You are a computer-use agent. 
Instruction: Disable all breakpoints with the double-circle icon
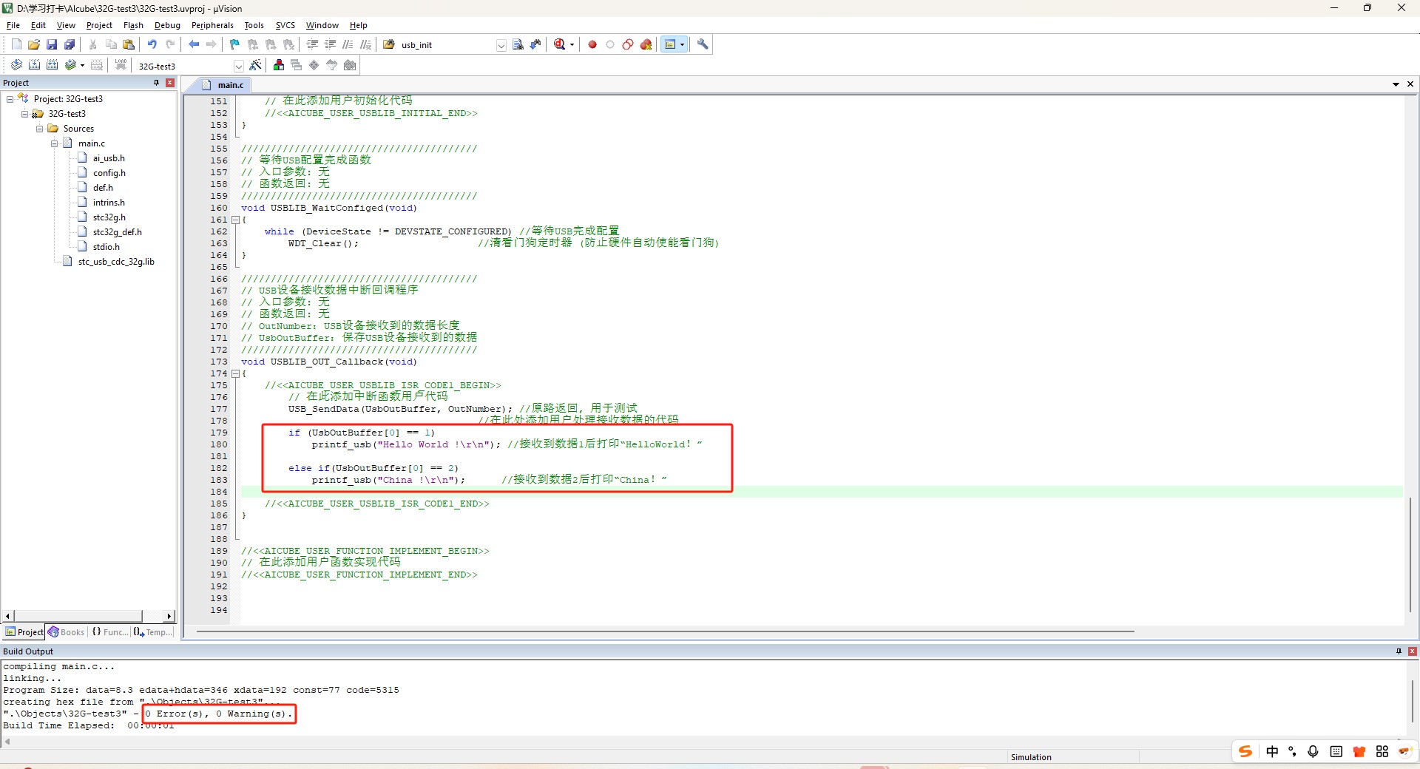tap(628, 44)
